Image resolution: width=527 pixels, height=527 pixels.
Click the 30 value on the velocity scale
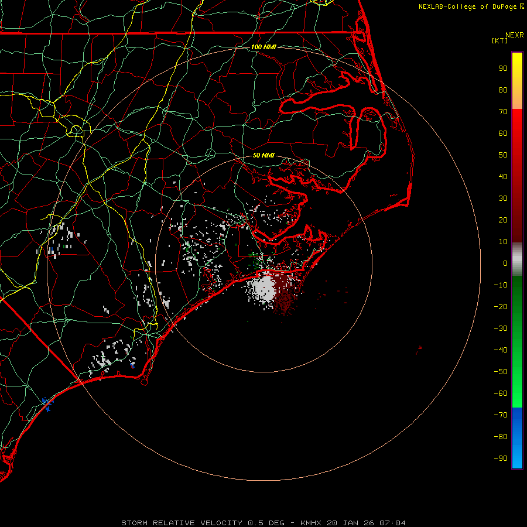[x=503, y=199]
